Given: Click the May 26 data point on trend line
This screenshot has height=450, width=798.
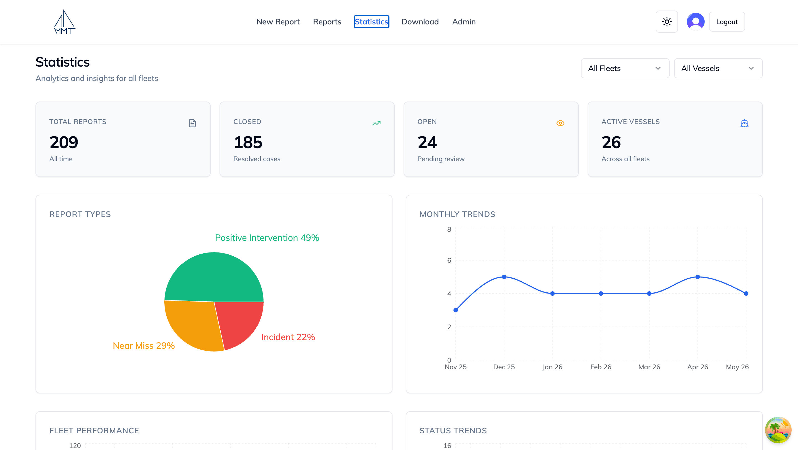Looking at the screenshot, I should 746,293.
